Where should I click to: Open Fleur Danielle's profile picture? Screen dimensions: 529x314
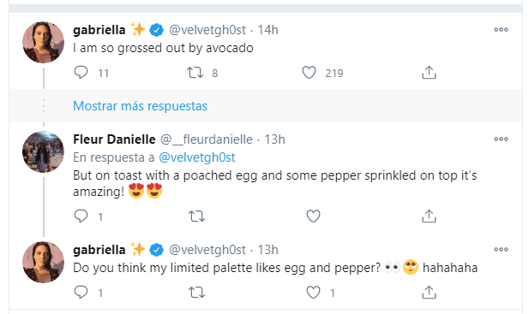[43, 151]
